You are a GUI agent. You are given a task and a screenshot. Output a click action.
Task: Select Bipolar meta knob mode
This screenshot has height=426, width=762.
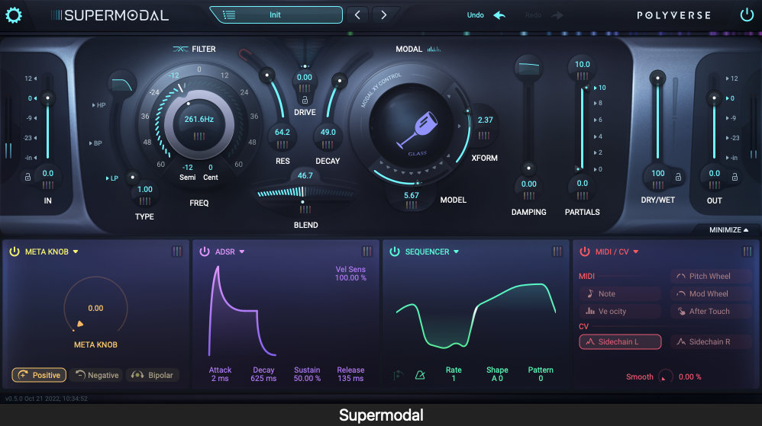(x=153, y=375)
